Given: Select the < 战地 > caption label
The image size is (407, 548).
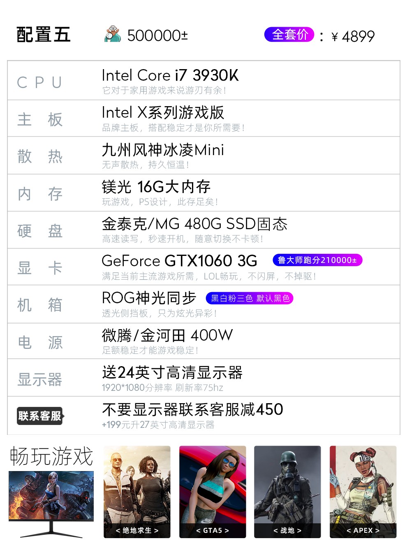Looking at the screenshot, I should click(287, 531).
